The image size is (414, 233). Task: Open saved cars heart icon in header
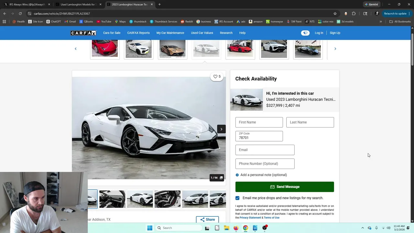pos(305,33)
